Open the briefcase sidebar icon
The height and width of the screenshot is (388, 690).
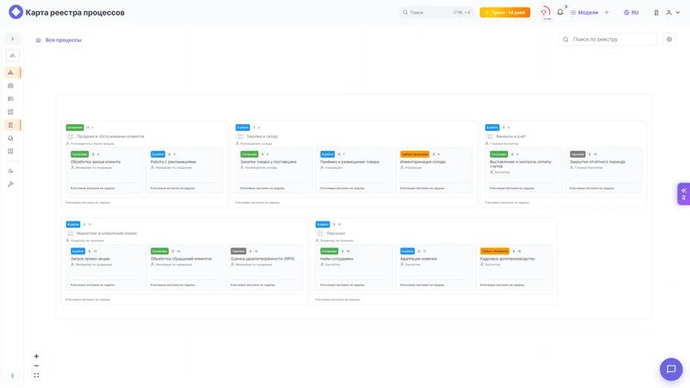coord(10,85)
